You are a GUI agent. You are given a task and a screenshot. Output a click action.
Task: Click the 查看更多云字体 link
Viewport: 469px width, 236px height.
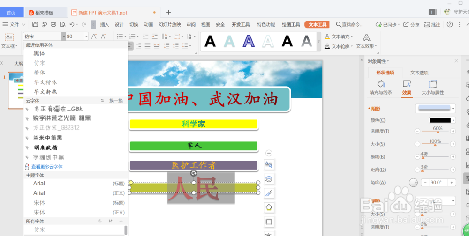[47, 167]
